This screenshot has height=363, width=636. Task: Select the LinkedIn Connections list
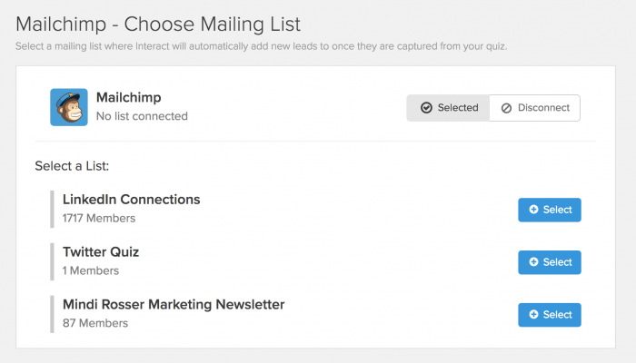550,210
